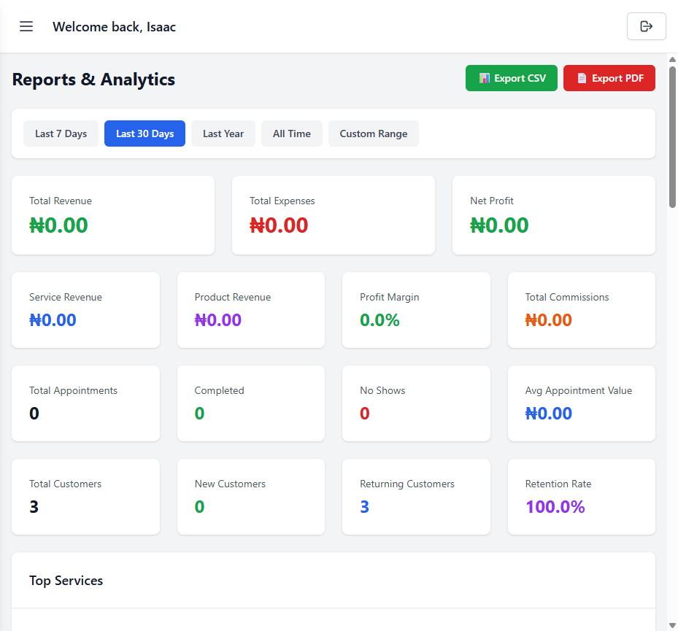
Task: Enable the All Time filter
Action: tap(291, 133)
